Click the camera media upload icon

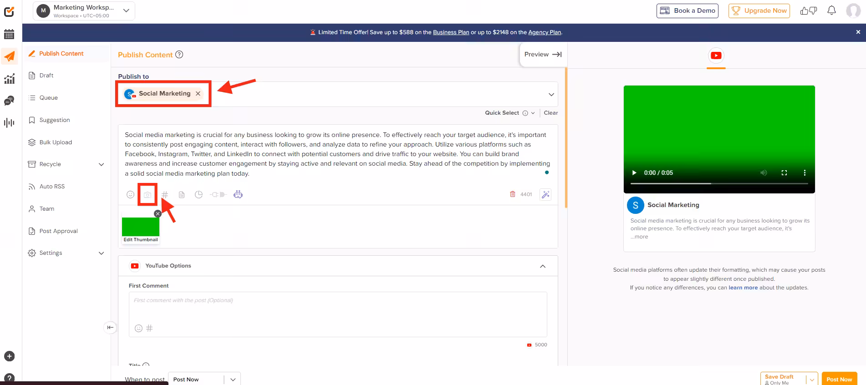point(148,195)
